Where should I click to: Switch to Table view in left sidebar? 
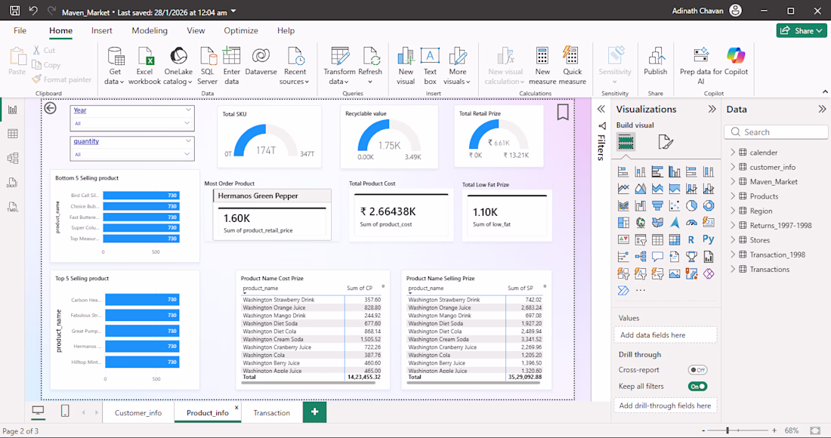[x=13, y=134]
